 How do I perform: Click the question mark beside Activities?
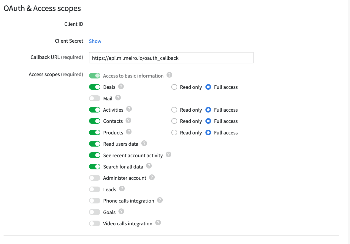[129, 109]
